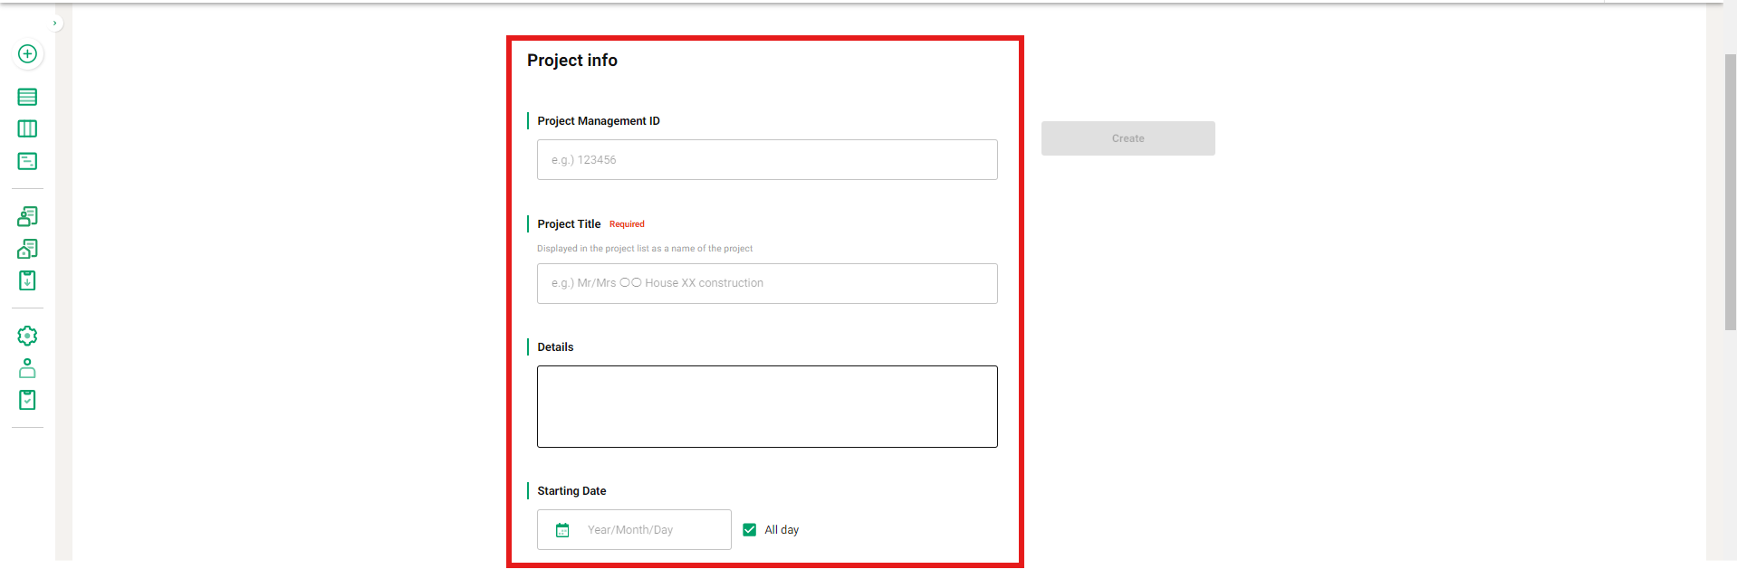The width and height of the screenshot is (1737, 569).
Task: Open the house document icon in sidebar
Action: click(27, 249)
